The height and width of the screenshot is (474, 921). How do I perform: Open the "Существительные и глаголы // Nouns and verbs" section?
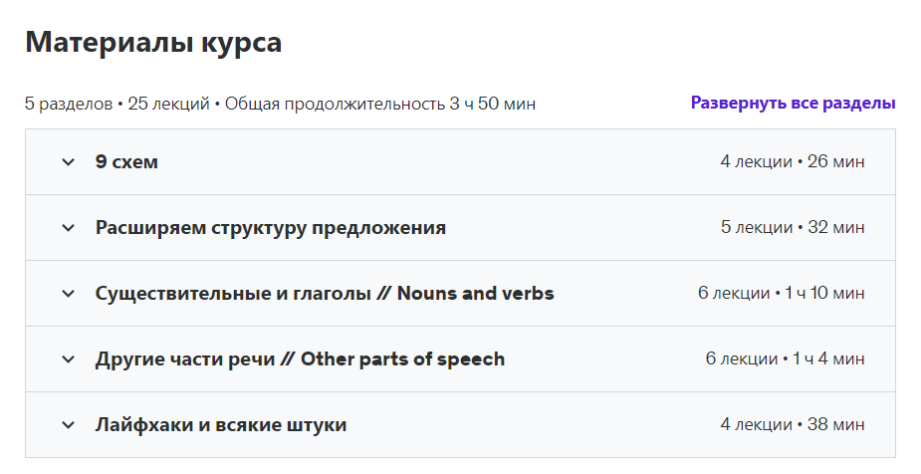click(325, 294)
